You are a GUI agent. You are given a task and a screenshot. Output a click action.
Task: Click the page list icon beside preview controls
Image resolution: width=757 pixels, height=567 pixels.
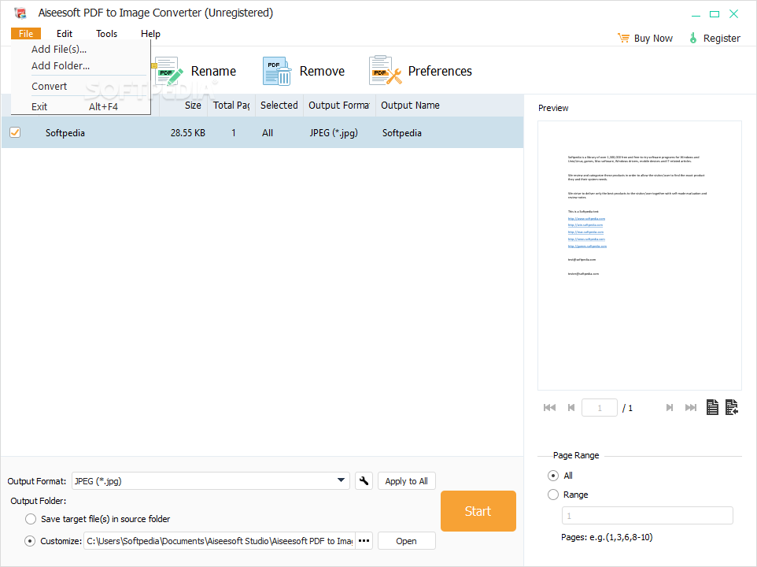click(731, 407)
